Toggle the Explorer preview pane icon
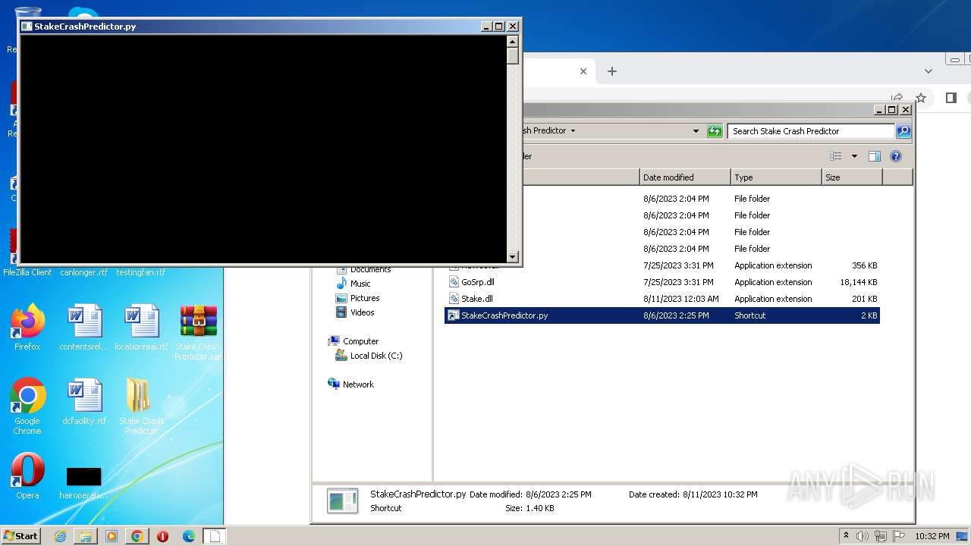 tap(874, 156)
